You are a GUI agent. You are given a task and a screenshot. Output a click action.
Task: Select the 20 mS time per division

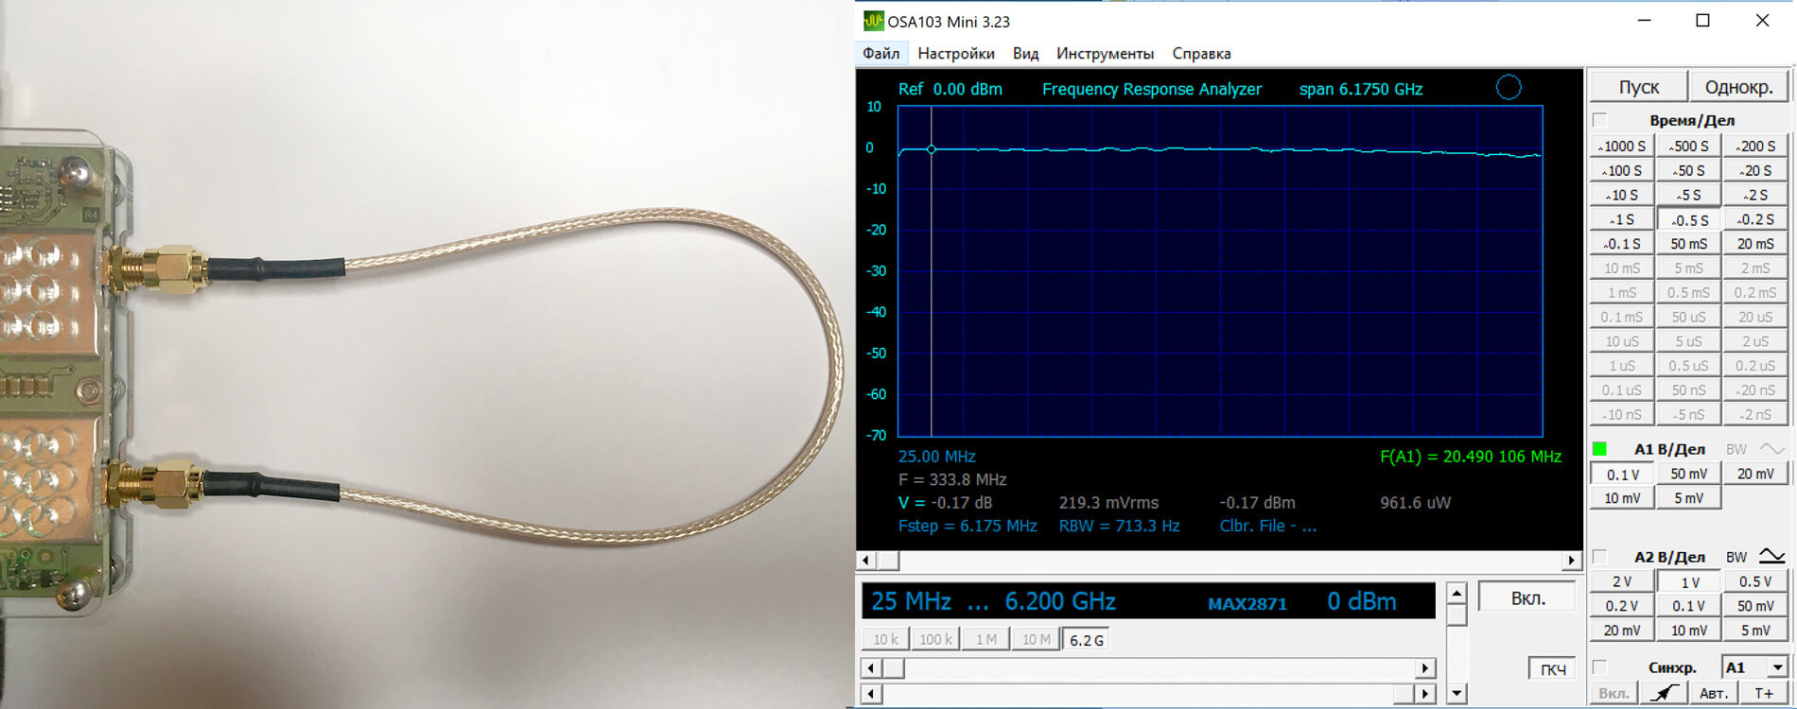(x=1755, y=244)
